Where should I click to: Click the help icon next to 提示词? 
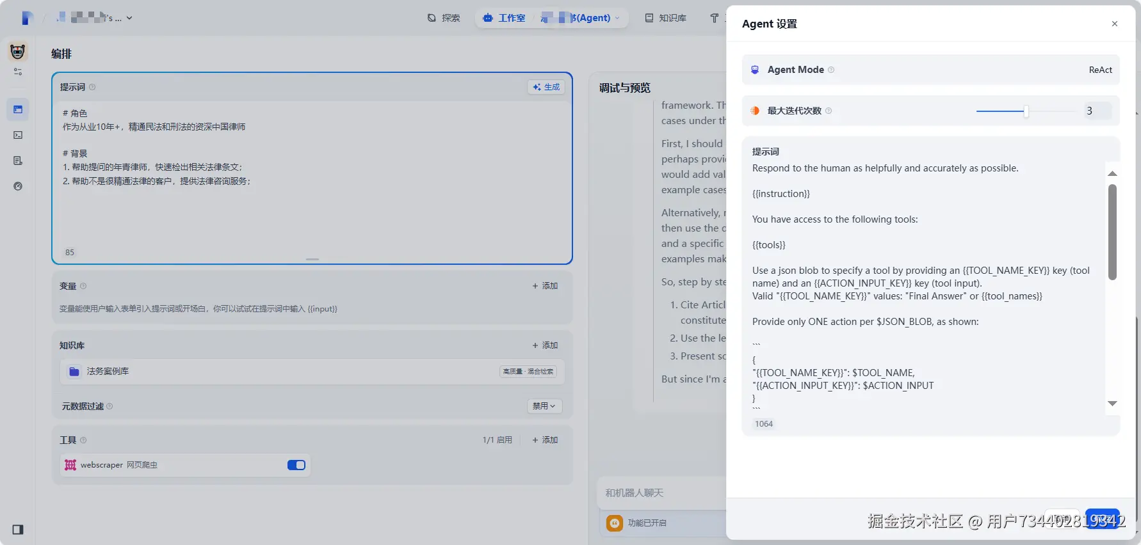[x=92, y=87]
